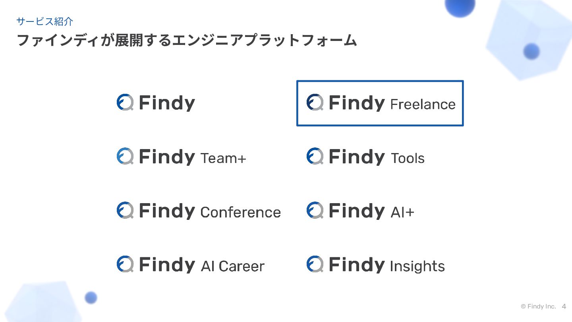Click the Findy Conference logo icon
The height and width of the screenshot is (322, 572).
click(125, 210)
